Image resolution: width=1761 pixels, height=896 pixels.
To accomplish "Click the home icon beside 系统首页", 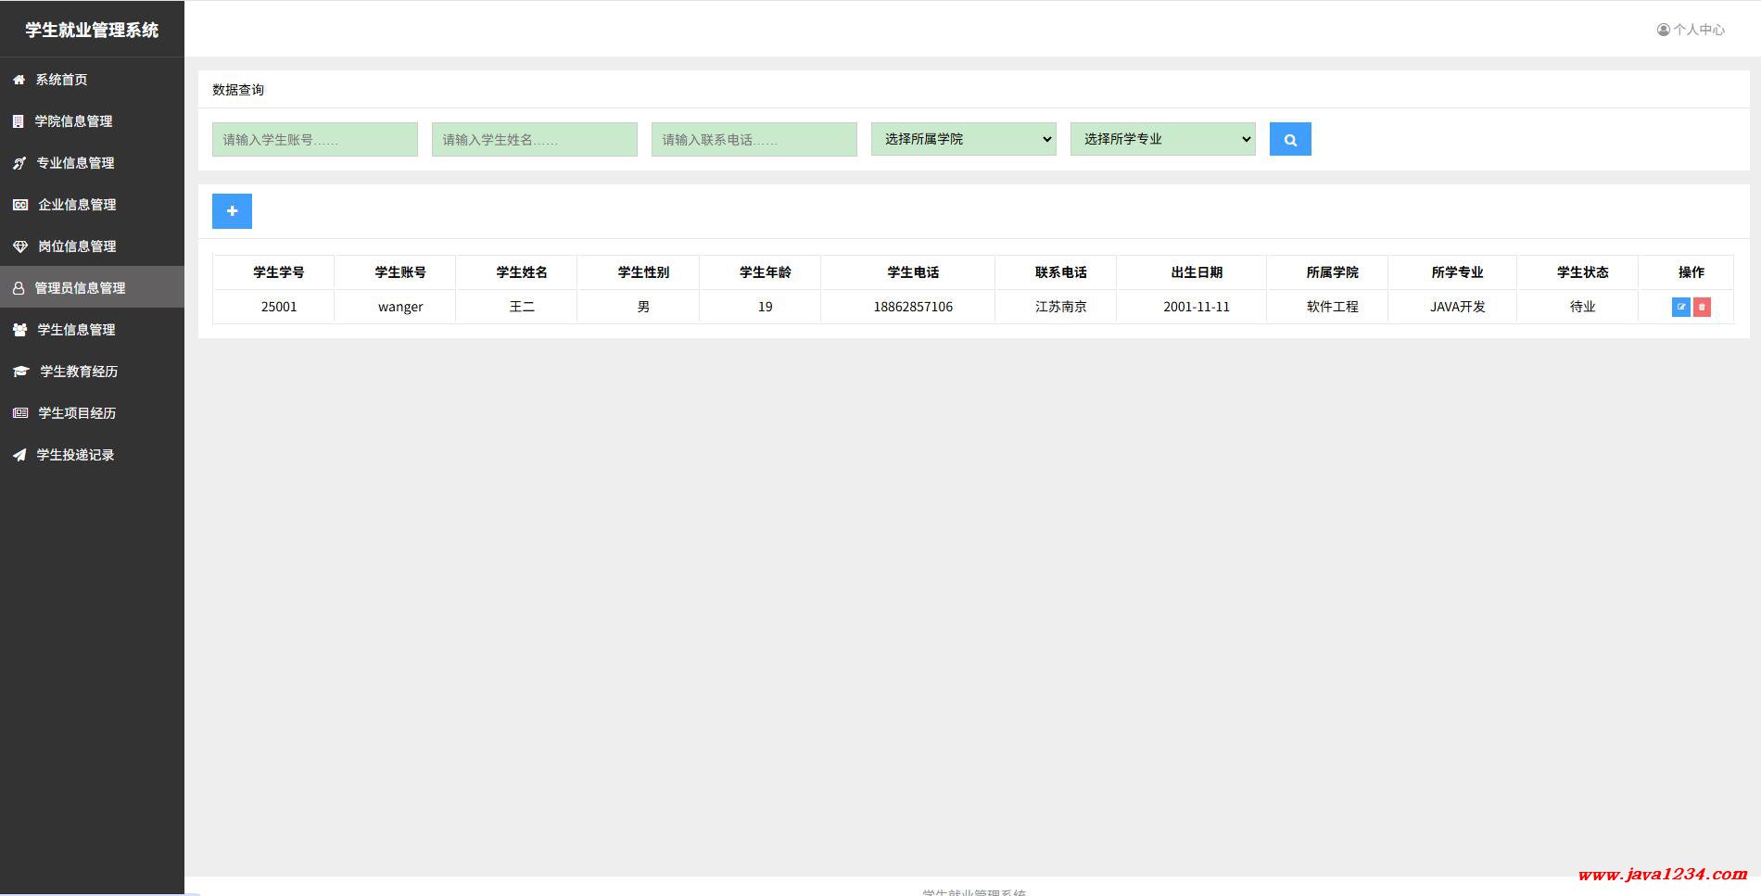I will (19, 80).
